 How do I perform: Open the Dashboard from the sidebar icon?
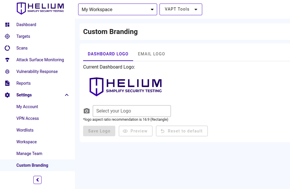pos(7,25)
